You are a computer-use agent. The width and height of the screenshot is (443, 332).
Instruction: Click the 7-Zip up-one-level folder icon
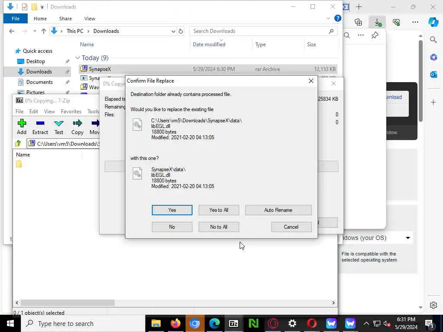click(18, 144)
